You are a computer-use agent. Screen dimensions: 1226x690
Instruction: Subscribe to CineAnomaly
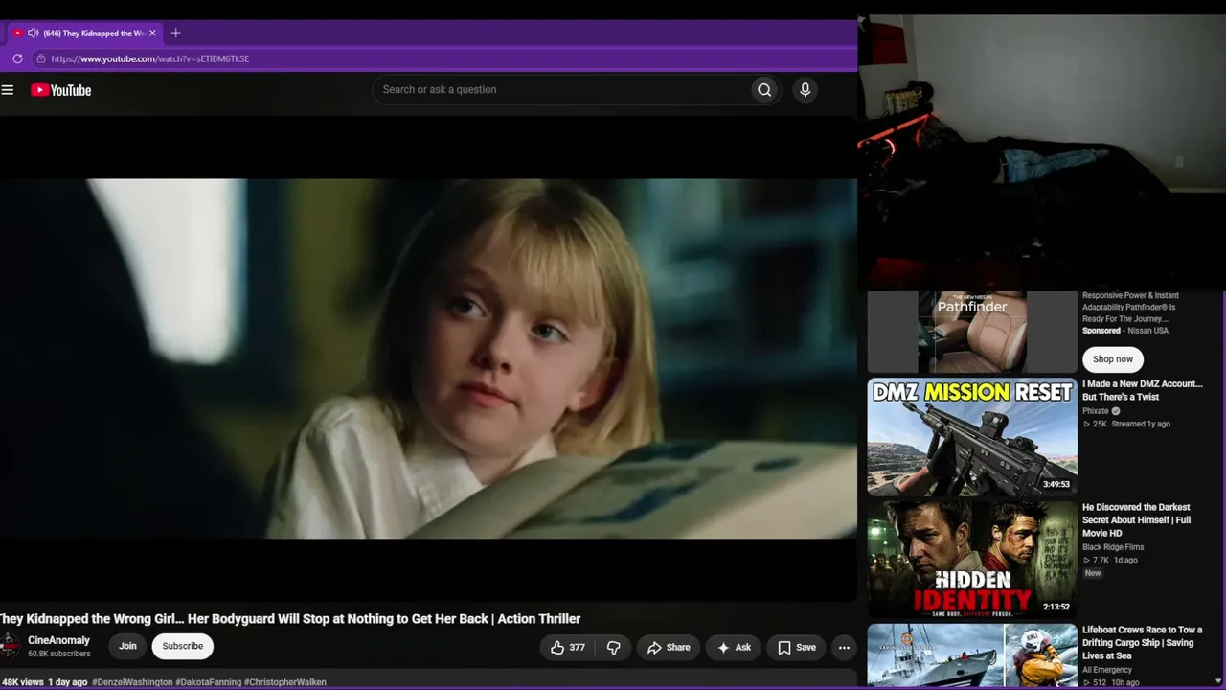[x=182, y=646]
